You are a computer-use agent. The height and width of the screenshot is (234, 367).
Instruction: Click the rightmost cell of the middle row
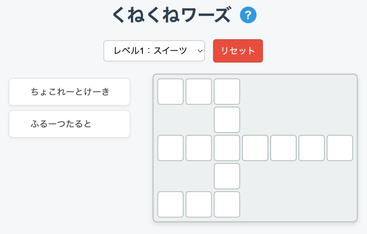[x=340, y=148]
